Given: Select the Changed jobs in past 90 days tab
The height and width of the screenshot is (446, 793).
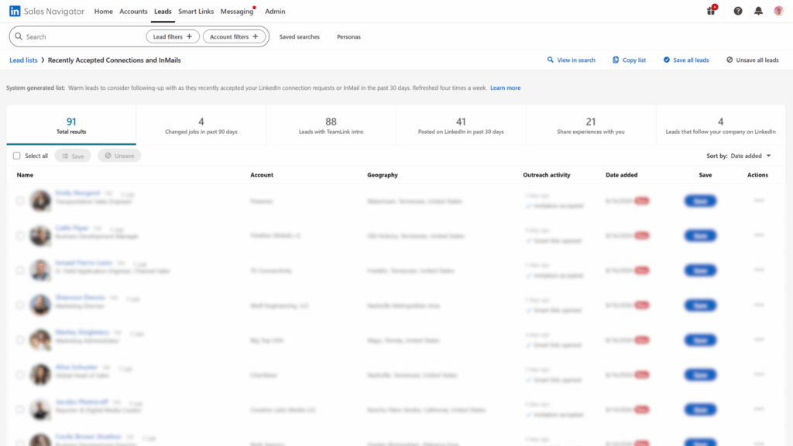Looking at the screenshot, I should point(201,125).
